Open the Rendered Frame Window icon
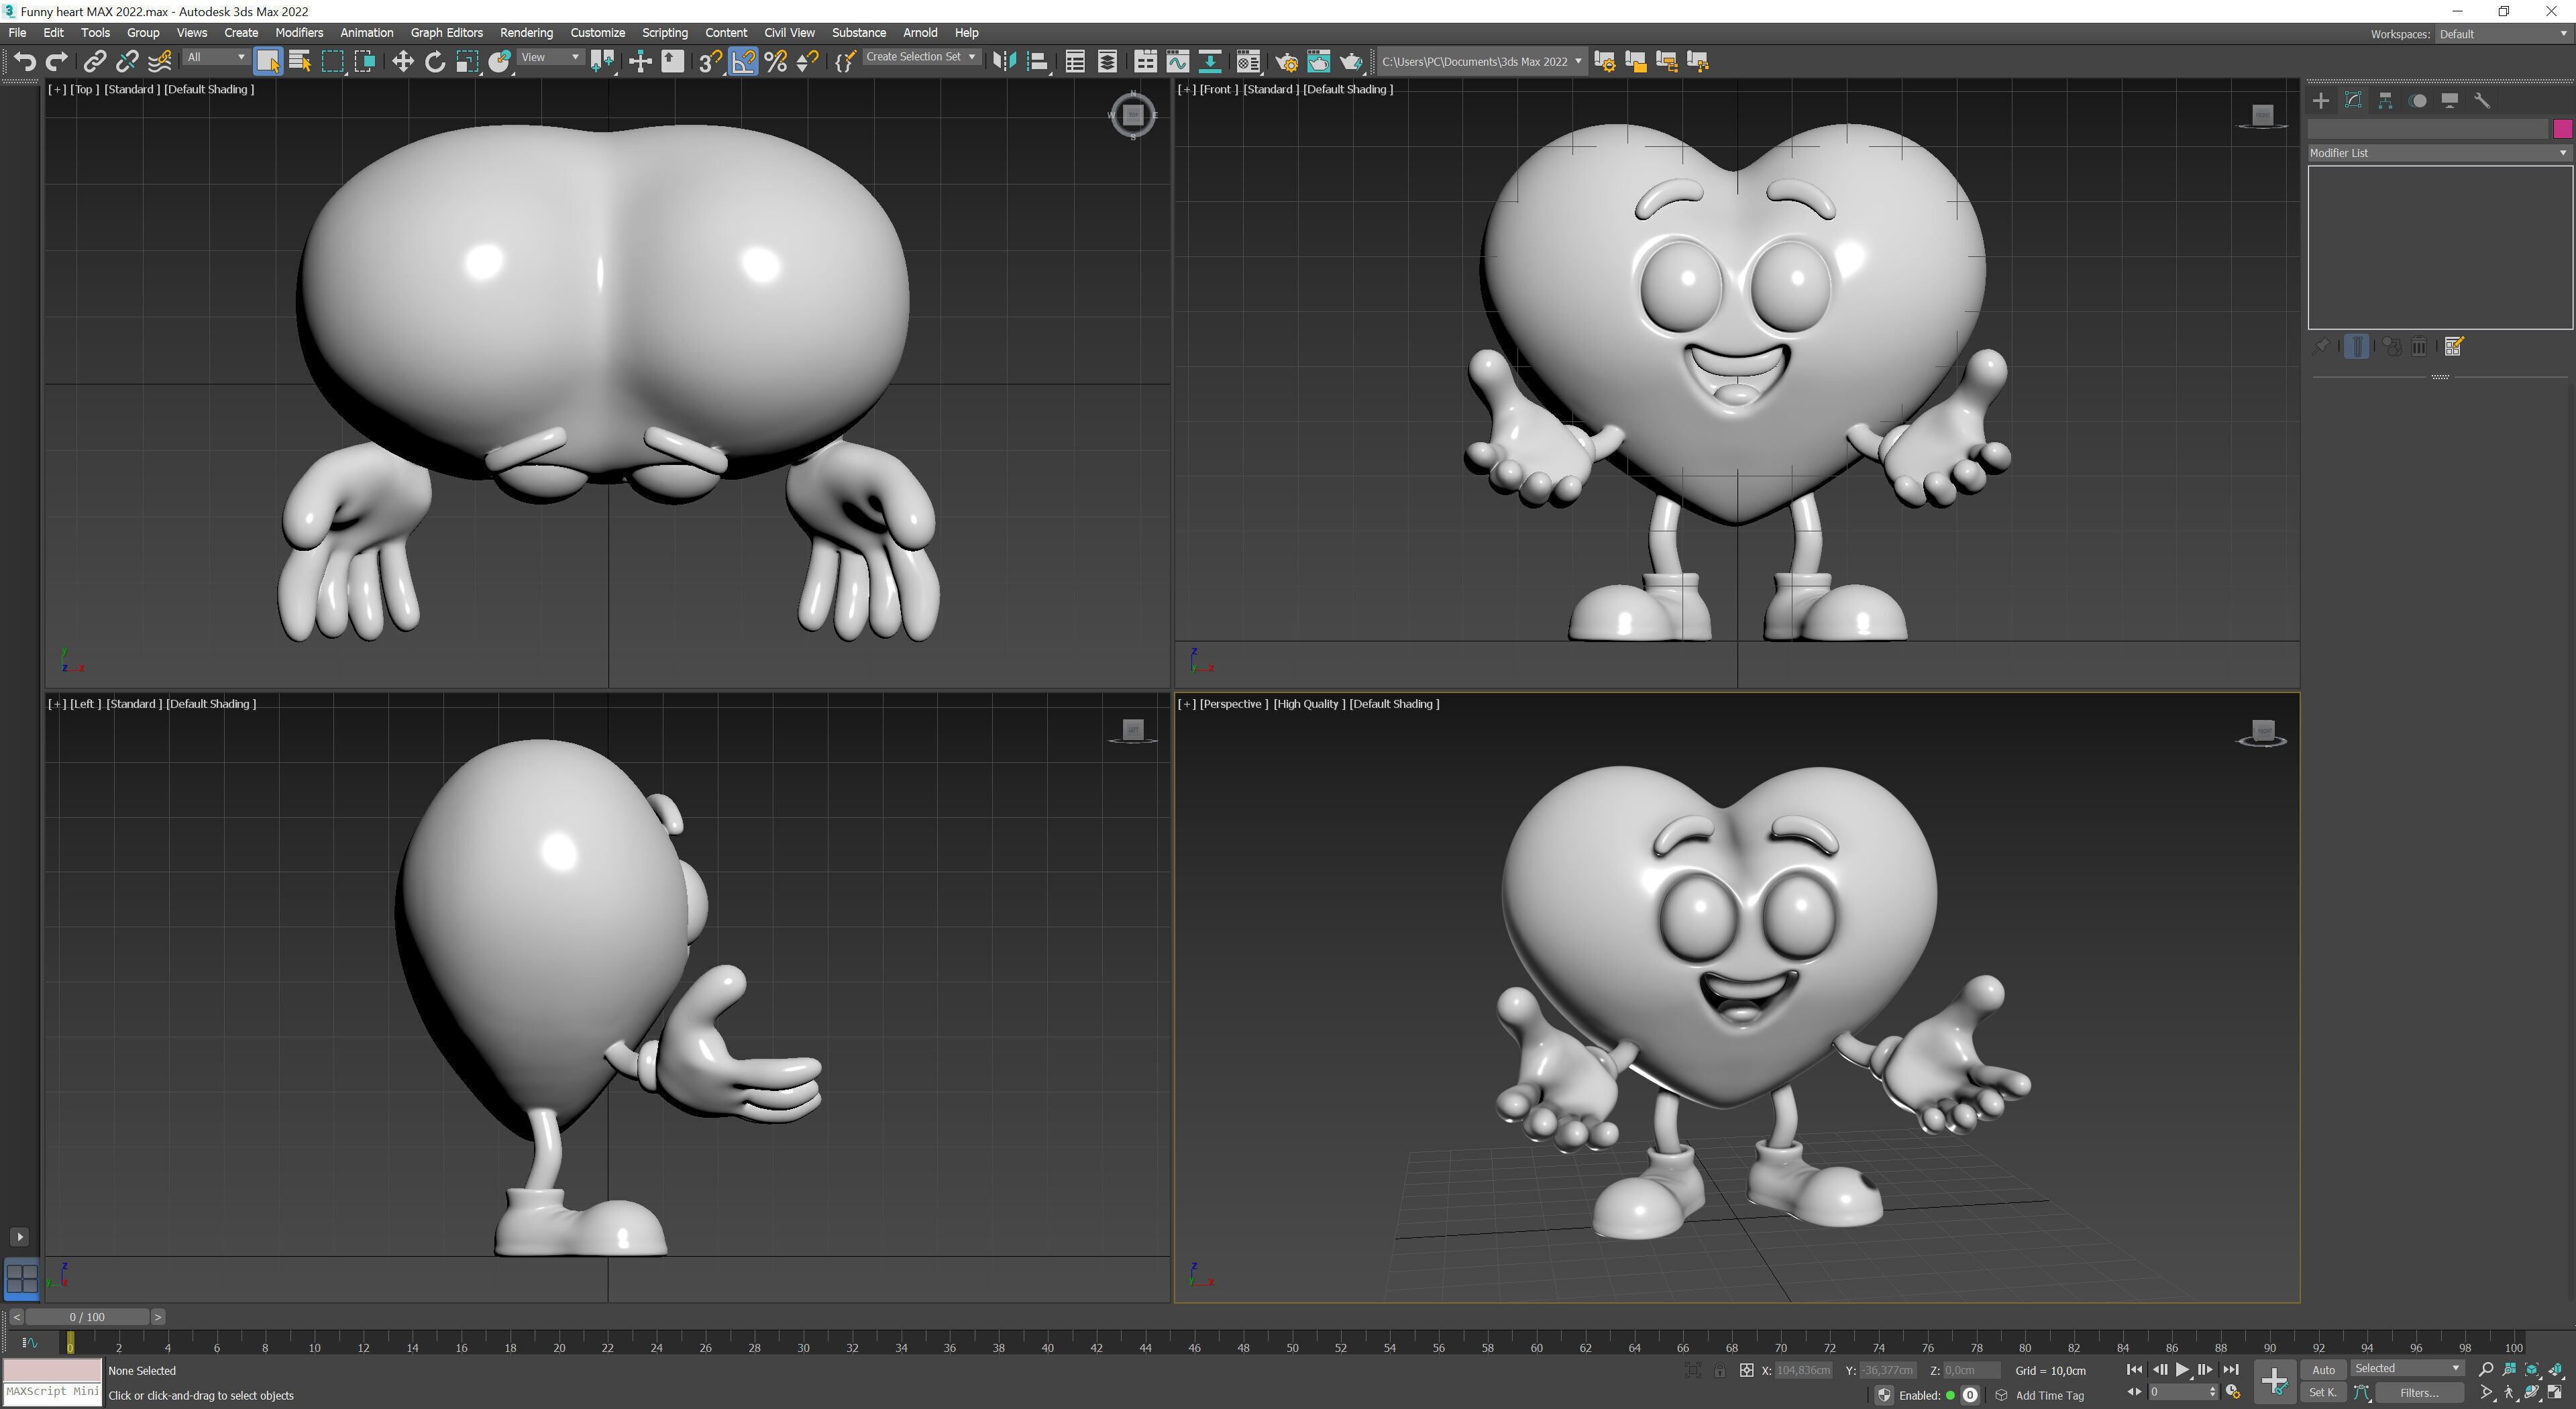This screenshot has height=1409, width=2576. click(1319, 62)
